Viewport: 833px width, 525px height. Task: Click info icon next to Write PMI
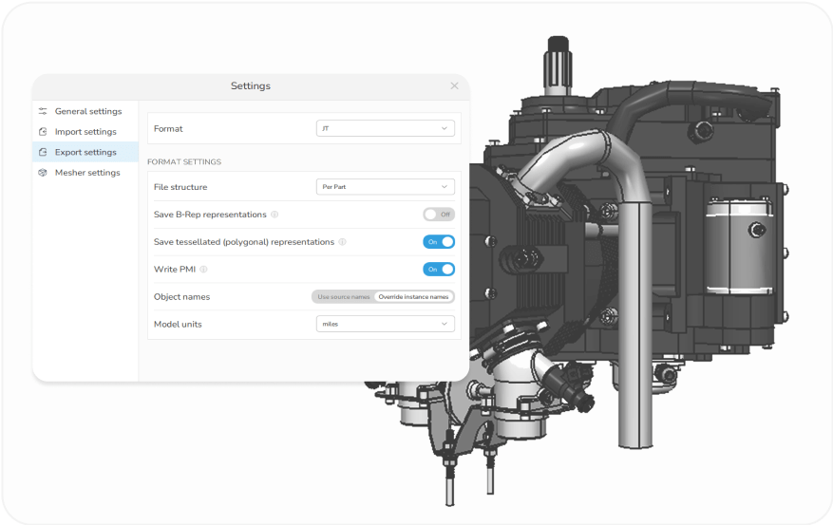pos(203,269)
